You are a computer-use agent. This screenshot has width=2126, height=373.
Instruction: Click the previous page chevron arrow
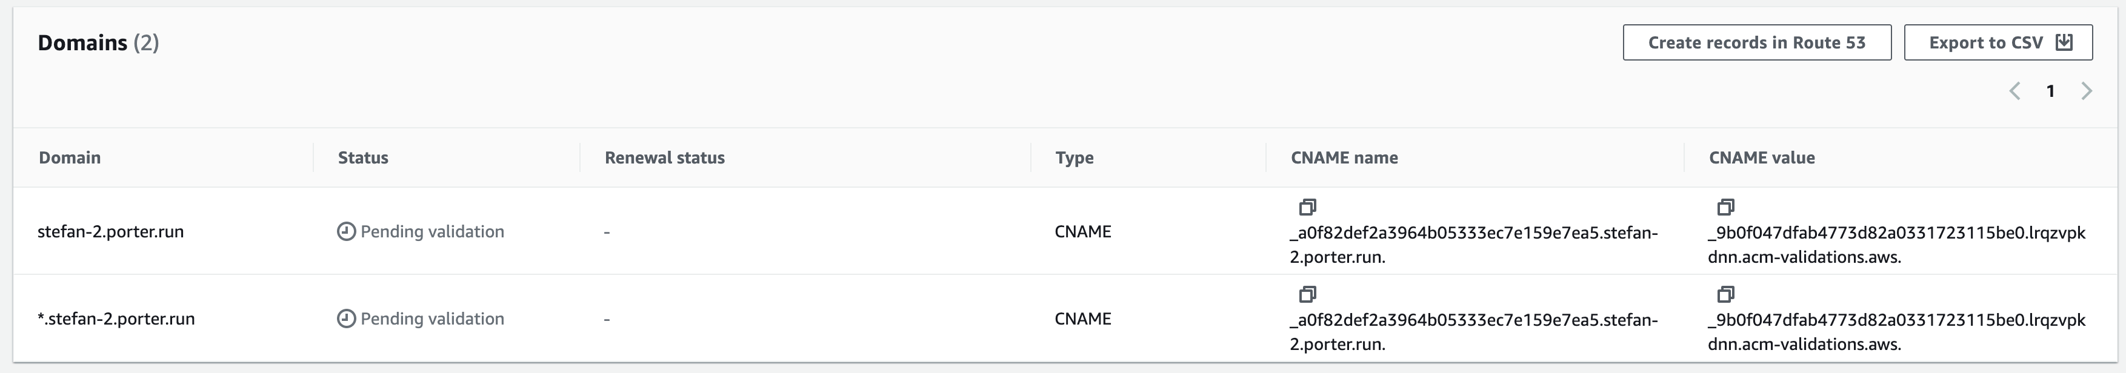pos(2016,91)
